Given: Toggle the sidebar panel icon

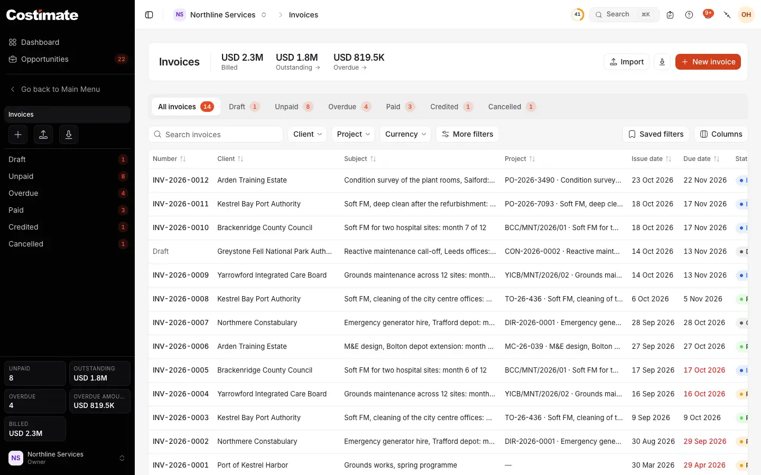Looking at the screenshot, I should (149, 15).
